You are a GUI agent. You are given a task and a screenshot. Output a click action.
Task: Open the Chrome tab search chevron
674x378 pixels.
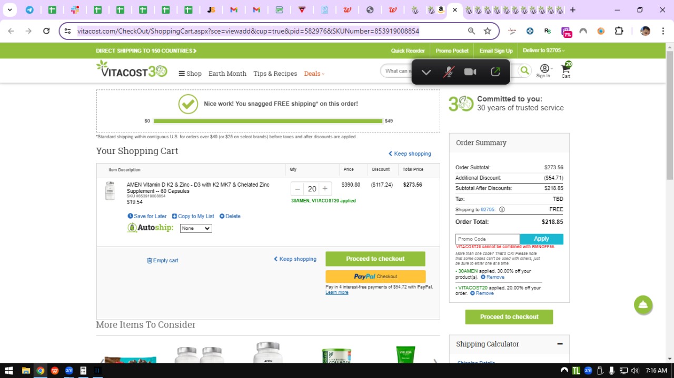(x=9, y=9)
